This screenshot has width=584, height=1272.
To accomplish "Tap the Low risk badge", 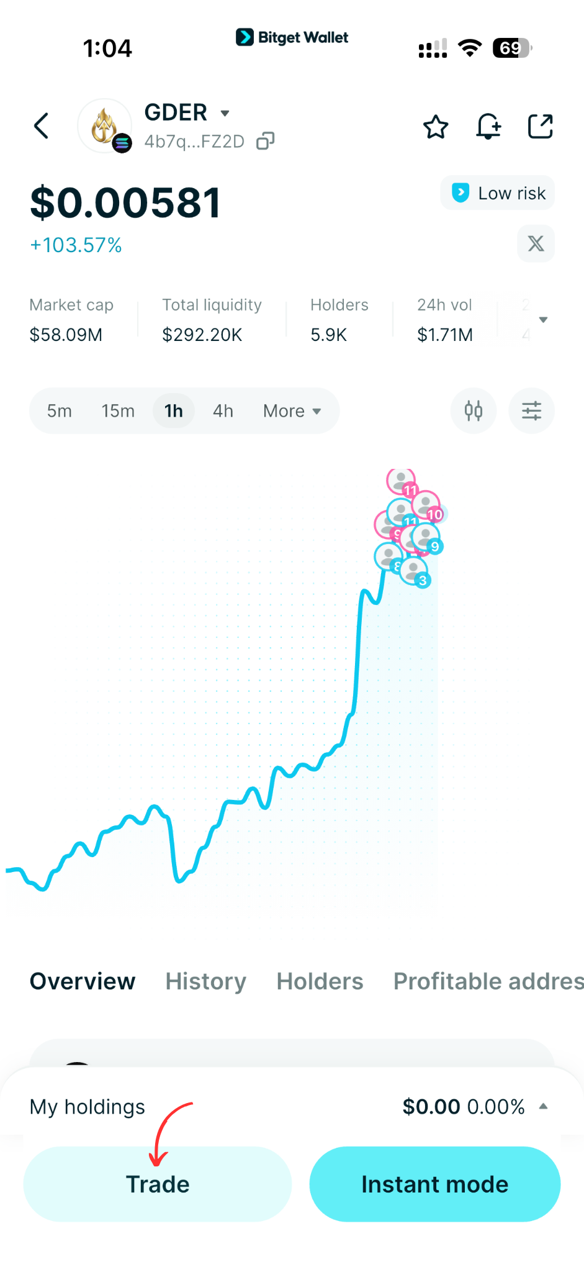I will [x=498, y=193].
